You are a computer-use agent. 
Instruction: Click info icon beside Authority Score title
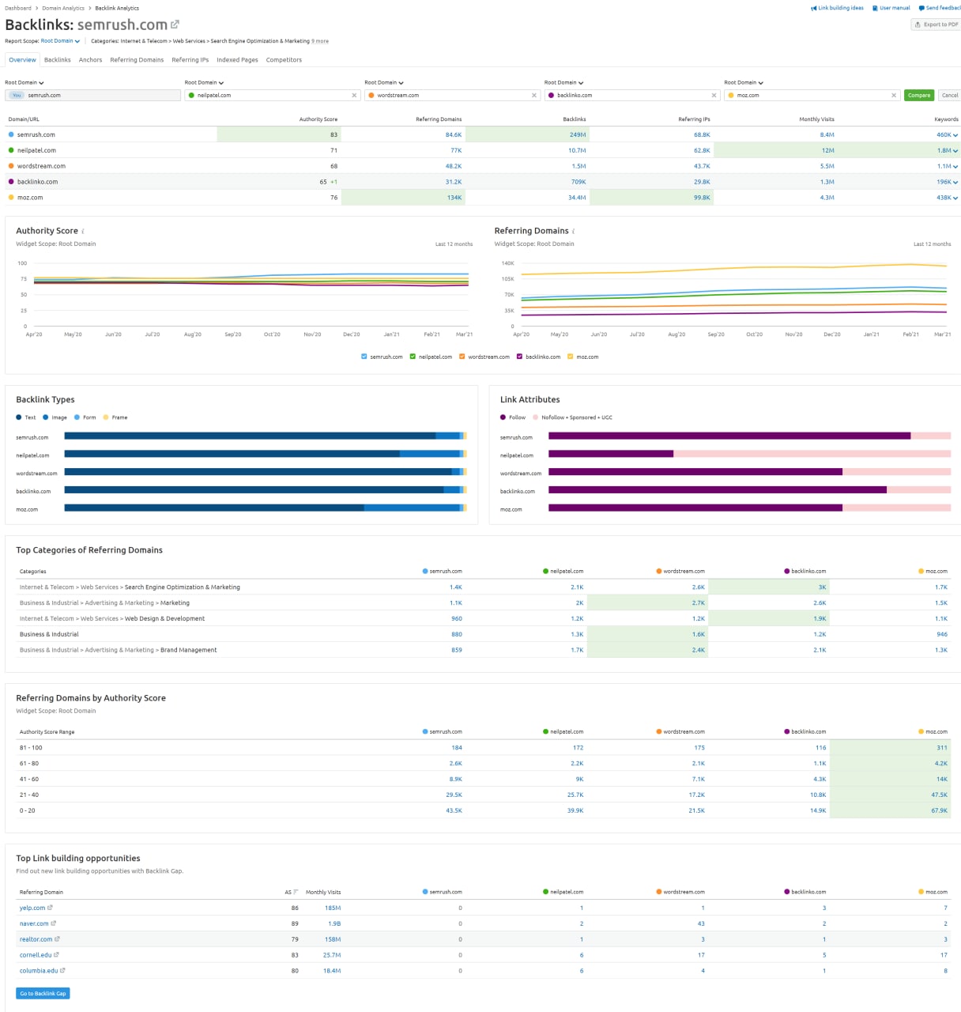(83, 232)
